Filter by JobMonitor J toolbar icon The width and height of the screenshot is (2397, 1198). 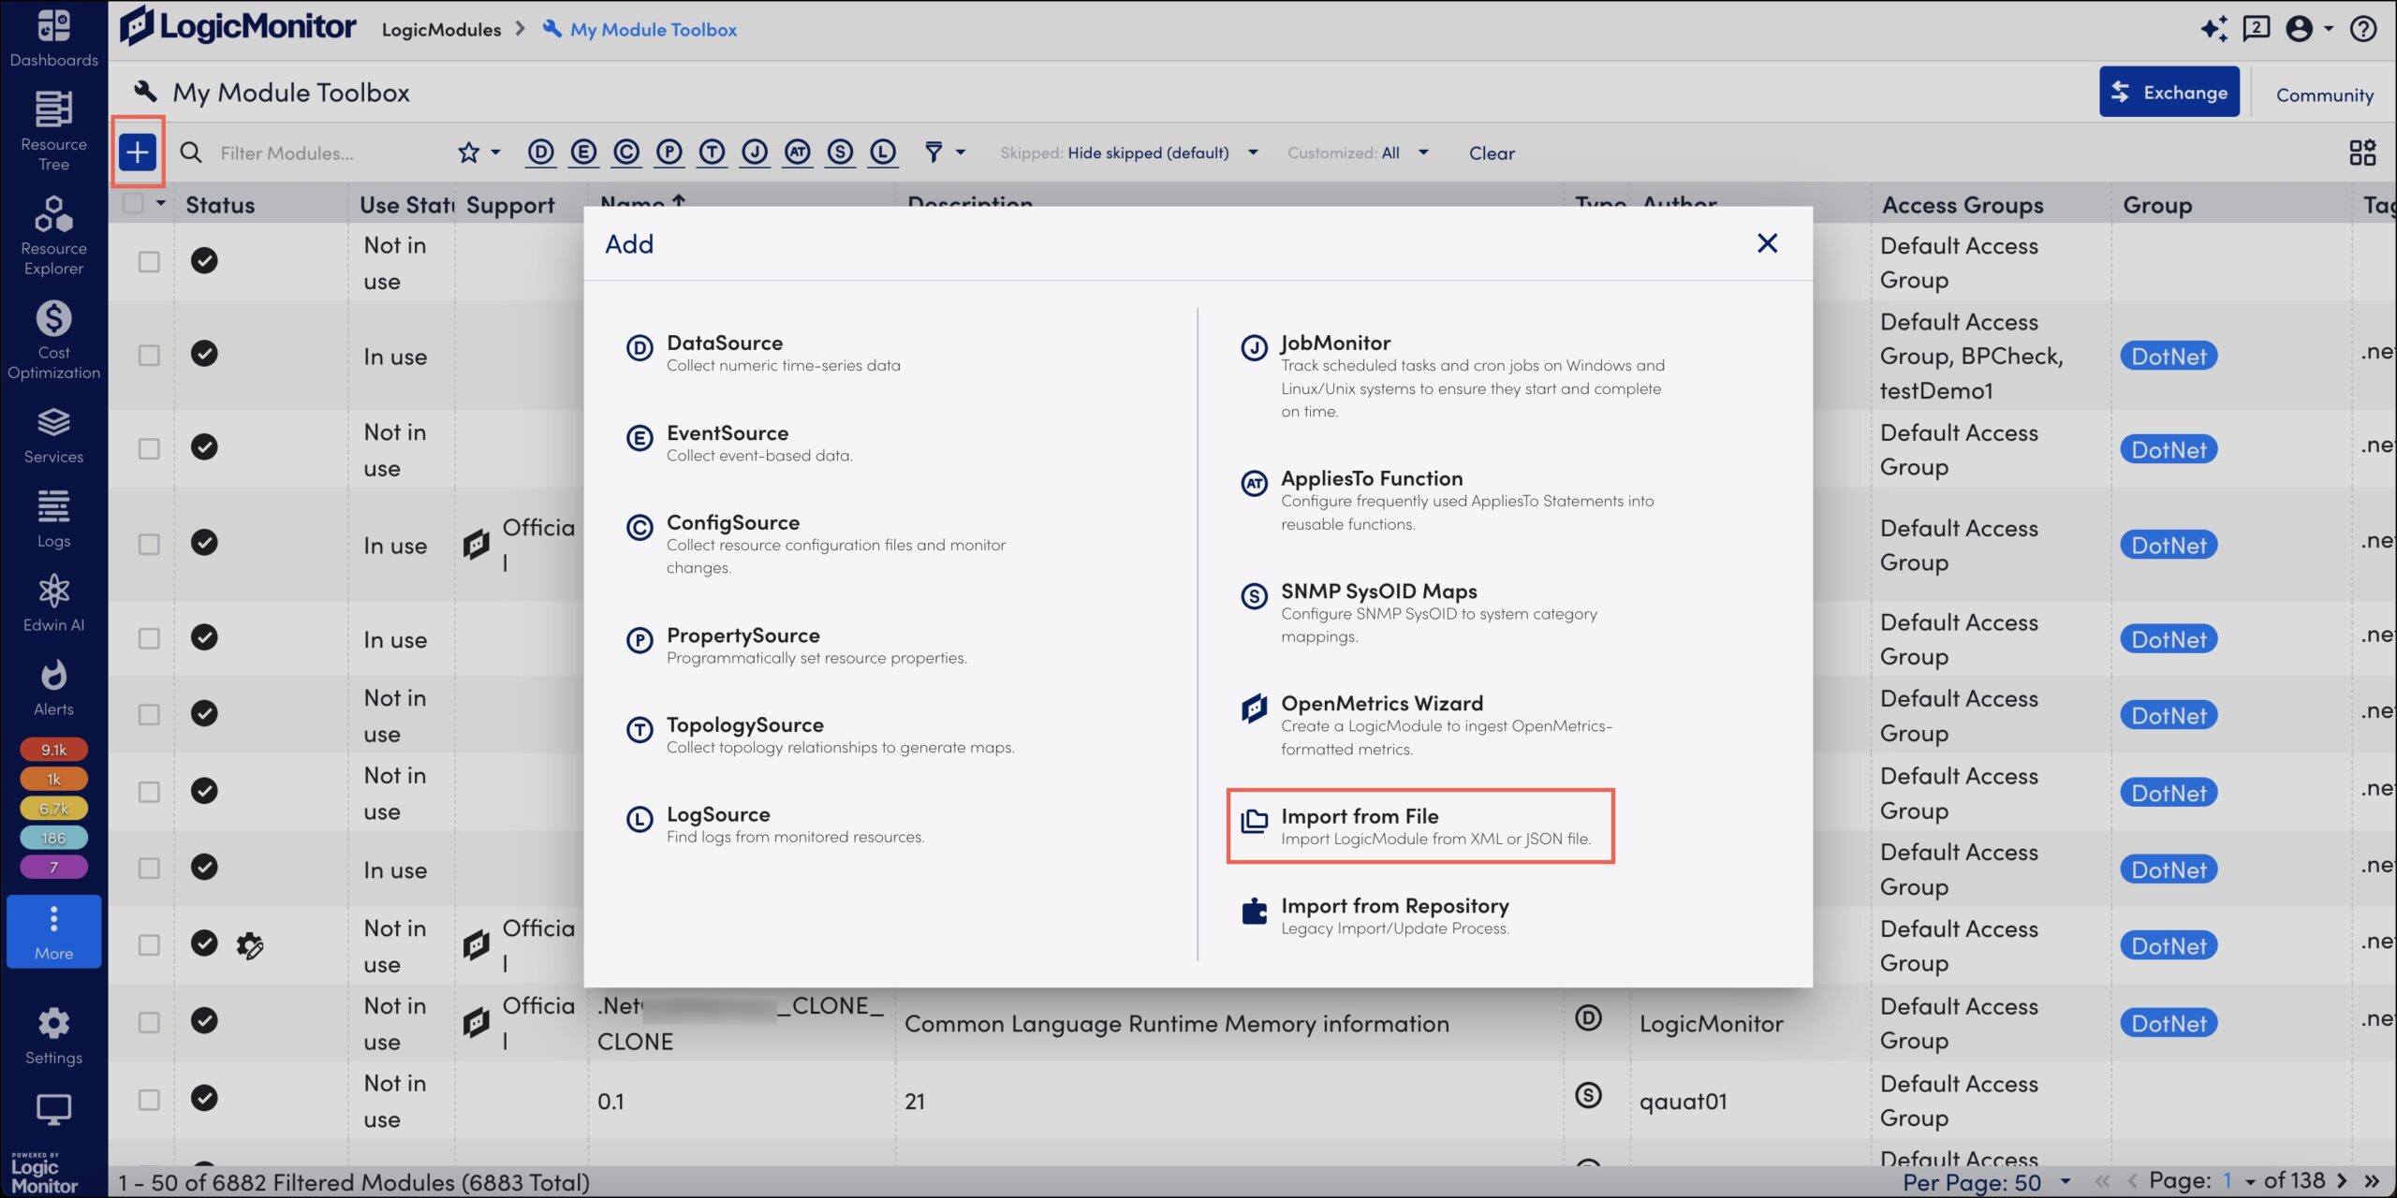pyautogui.click(x=755, y=152)
